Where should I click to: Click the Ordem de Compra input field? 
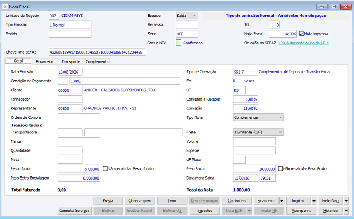click(79, 117)
